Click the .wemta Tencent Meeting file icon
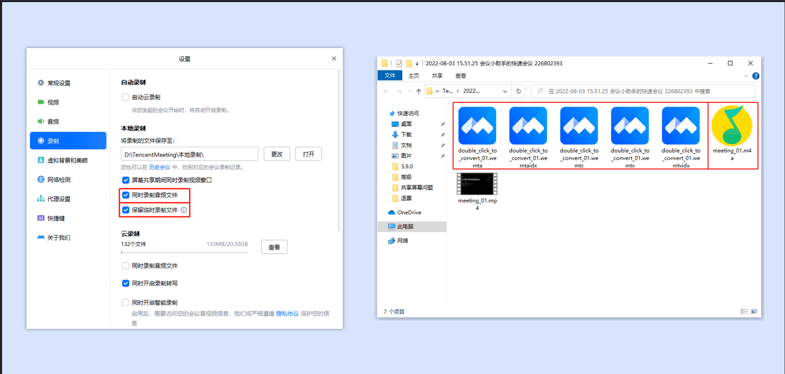The width and height of the screenshot is (785, 374). point(477,126)
